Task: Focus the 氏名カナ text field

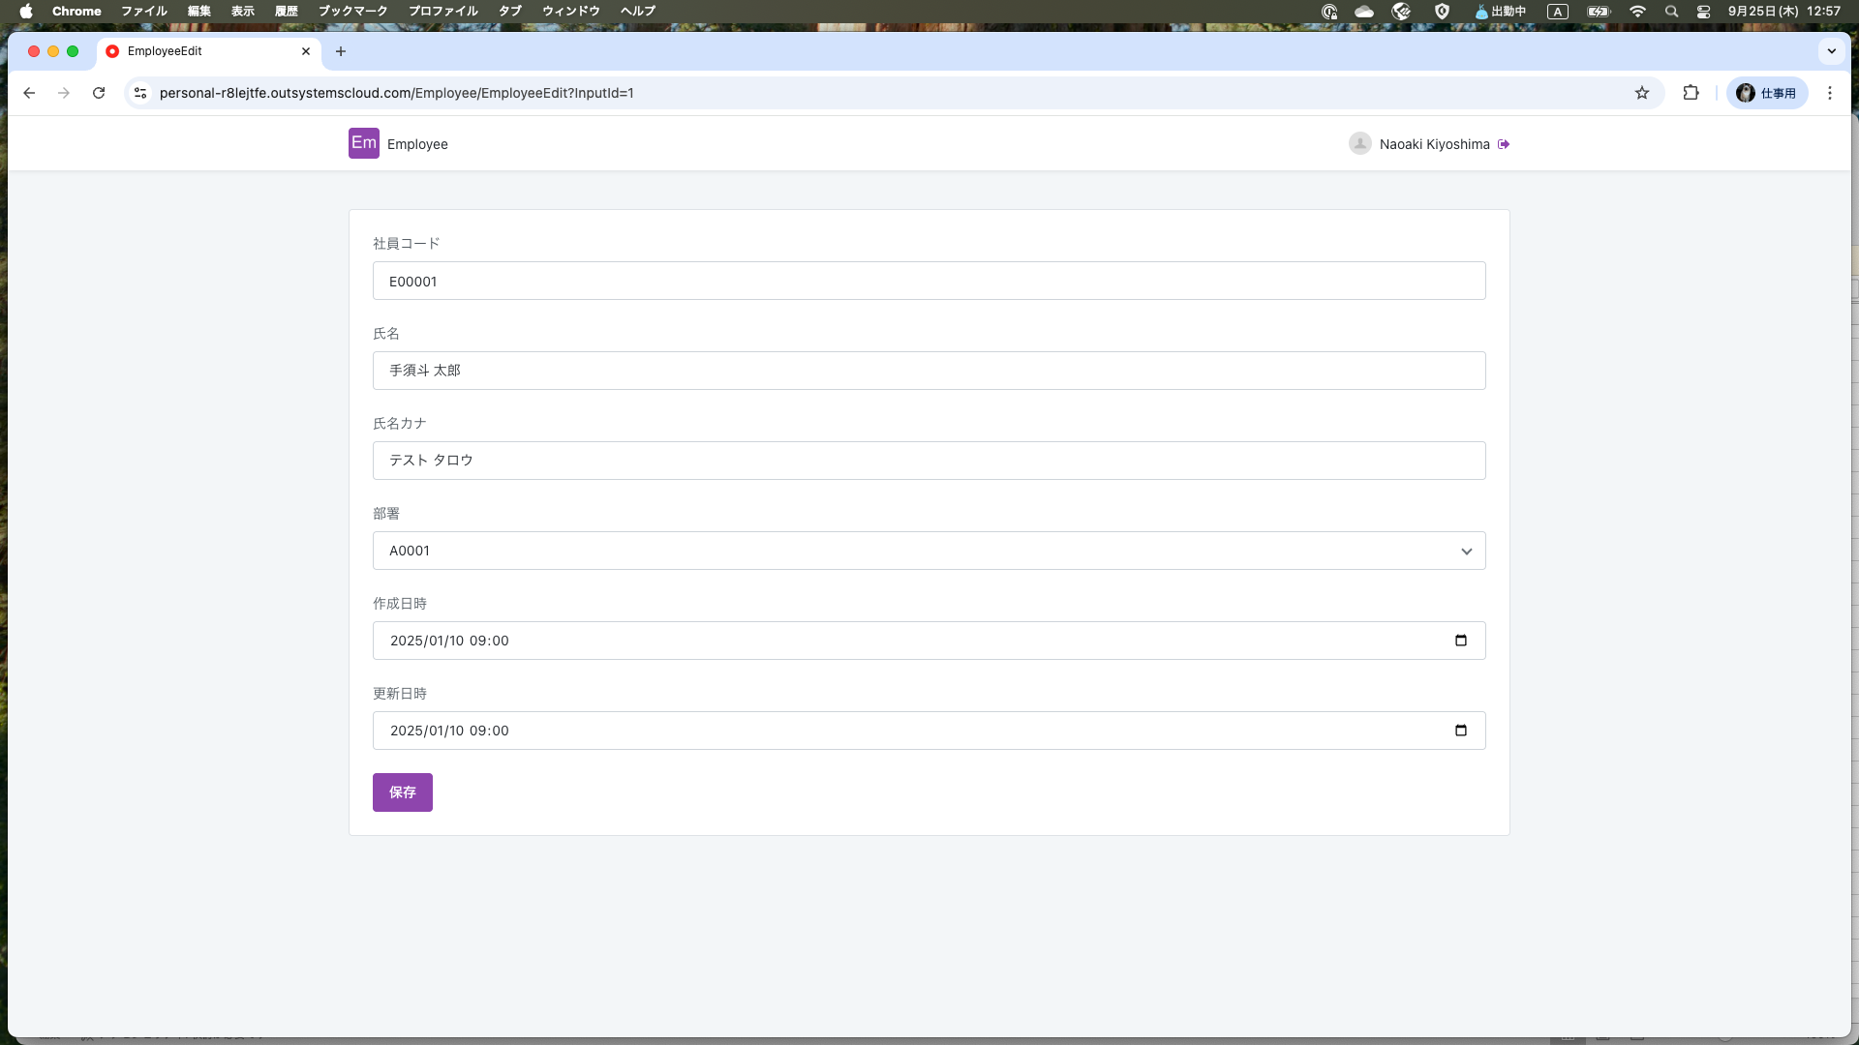Action: [929, 461]
